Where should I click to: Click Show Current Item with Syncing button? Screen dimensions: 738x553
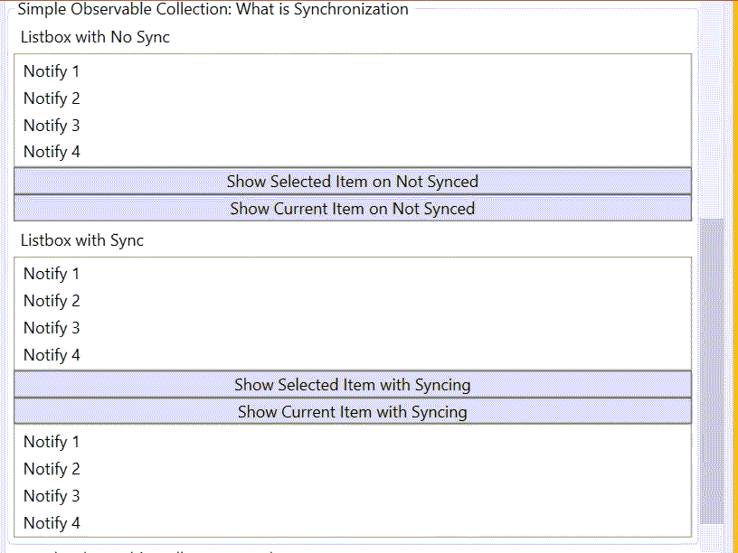pos(353,411)
